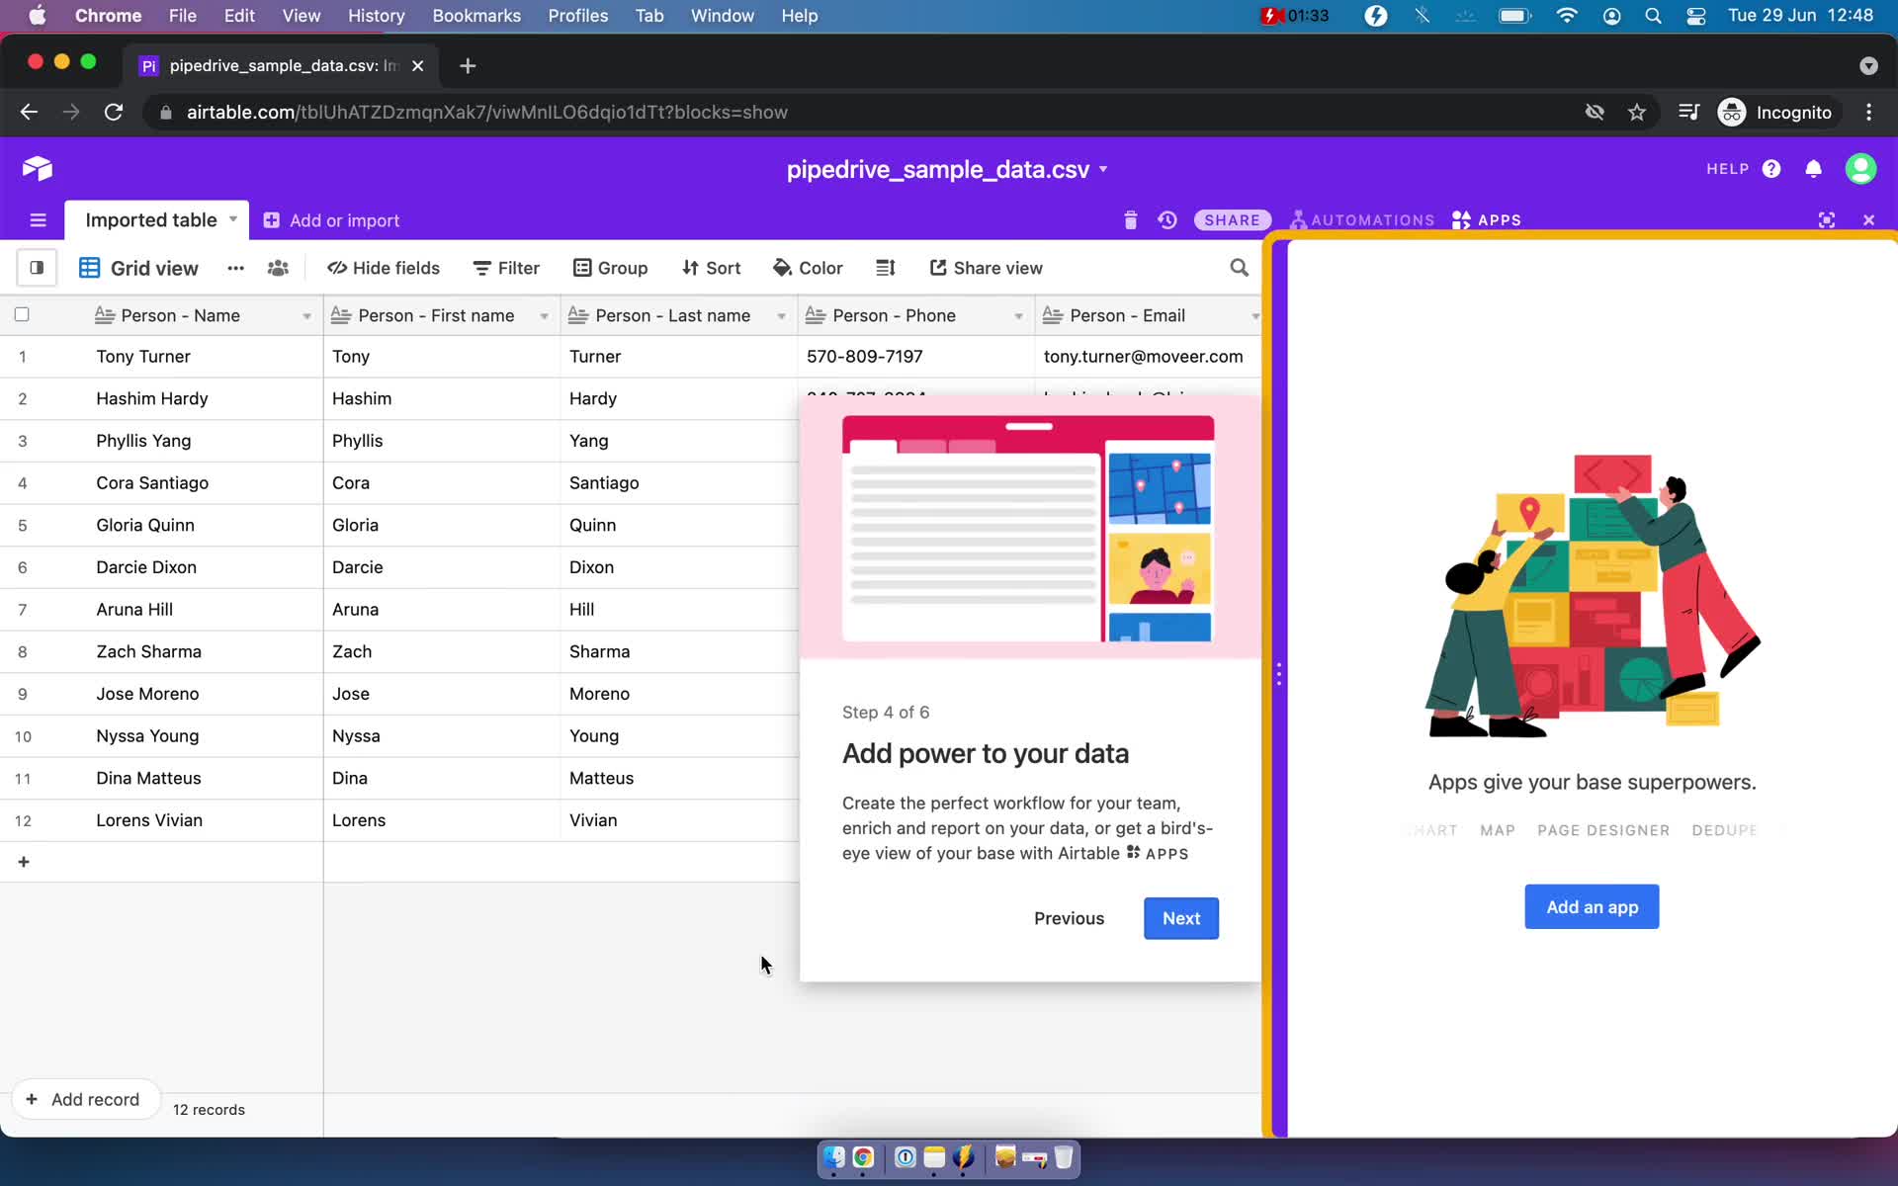Select the tony.turner@moveer.com cell

click(1148, 357)
